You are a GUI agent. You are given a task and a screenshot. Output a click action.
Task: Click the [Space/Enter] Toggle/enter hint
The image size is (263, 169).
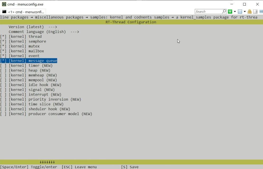pos(29,167)
